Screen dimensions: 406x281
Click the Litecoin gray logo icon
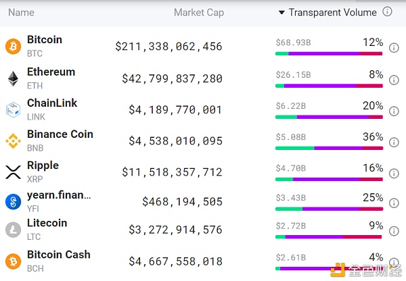coord(14,230)
